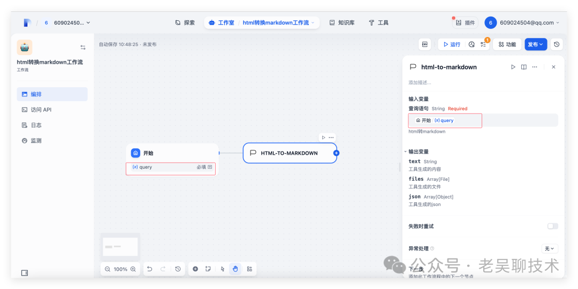Open the 异常处理 dropdown set to 无

550,249
